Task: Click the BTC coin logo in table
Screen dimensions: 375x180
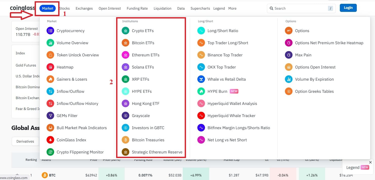Action: [x=45, y=175]
